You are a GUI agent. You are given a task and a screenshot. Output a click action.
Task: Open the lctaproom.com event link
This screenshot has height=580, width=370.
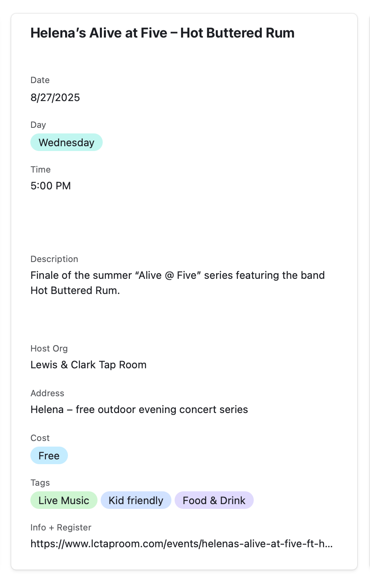(x=181, y=544)
